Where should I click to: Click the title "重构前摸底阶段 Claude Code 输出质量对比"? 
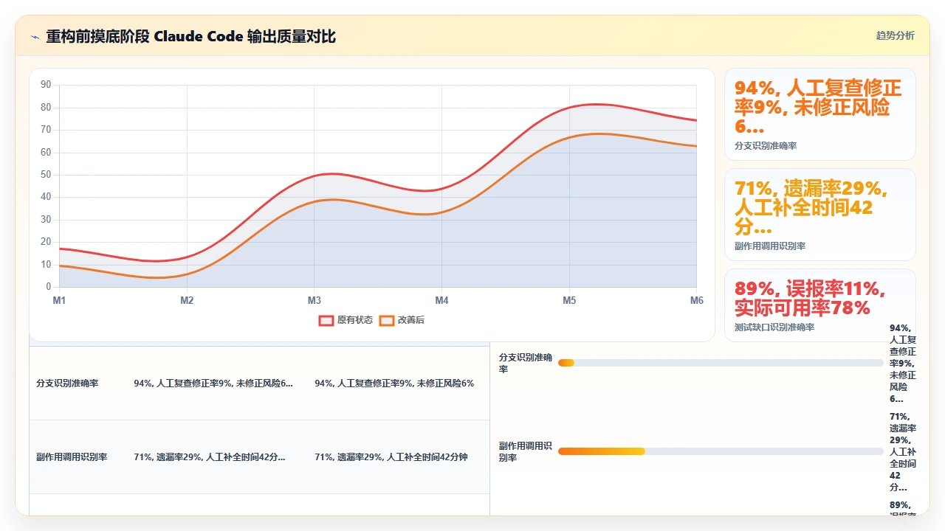(x=191, y=36)
